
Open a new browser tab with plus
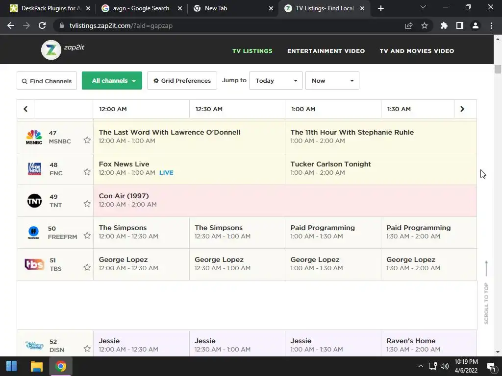(x=380, y=8)
